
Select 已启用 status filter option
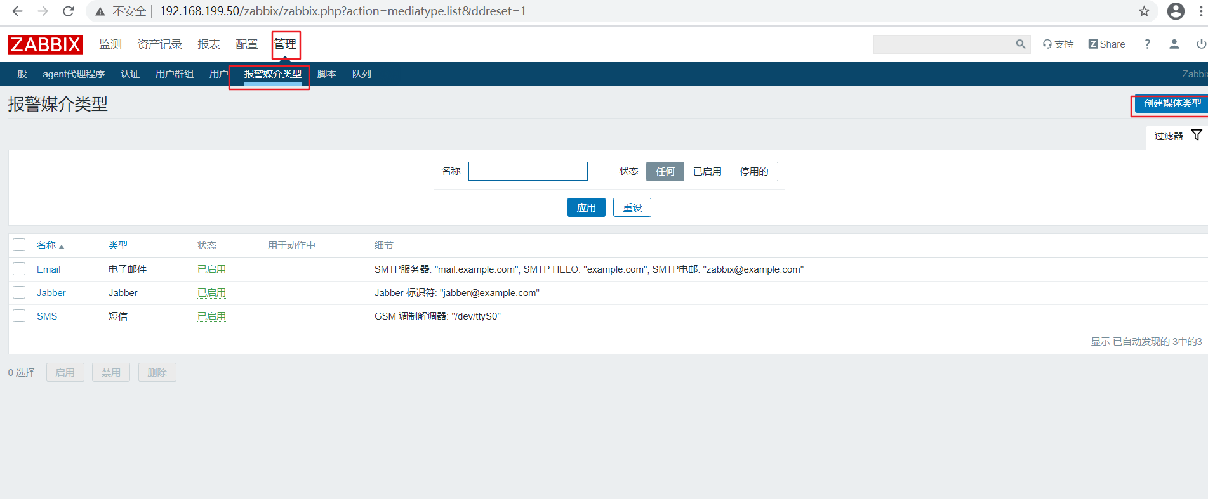pos(707,171)
